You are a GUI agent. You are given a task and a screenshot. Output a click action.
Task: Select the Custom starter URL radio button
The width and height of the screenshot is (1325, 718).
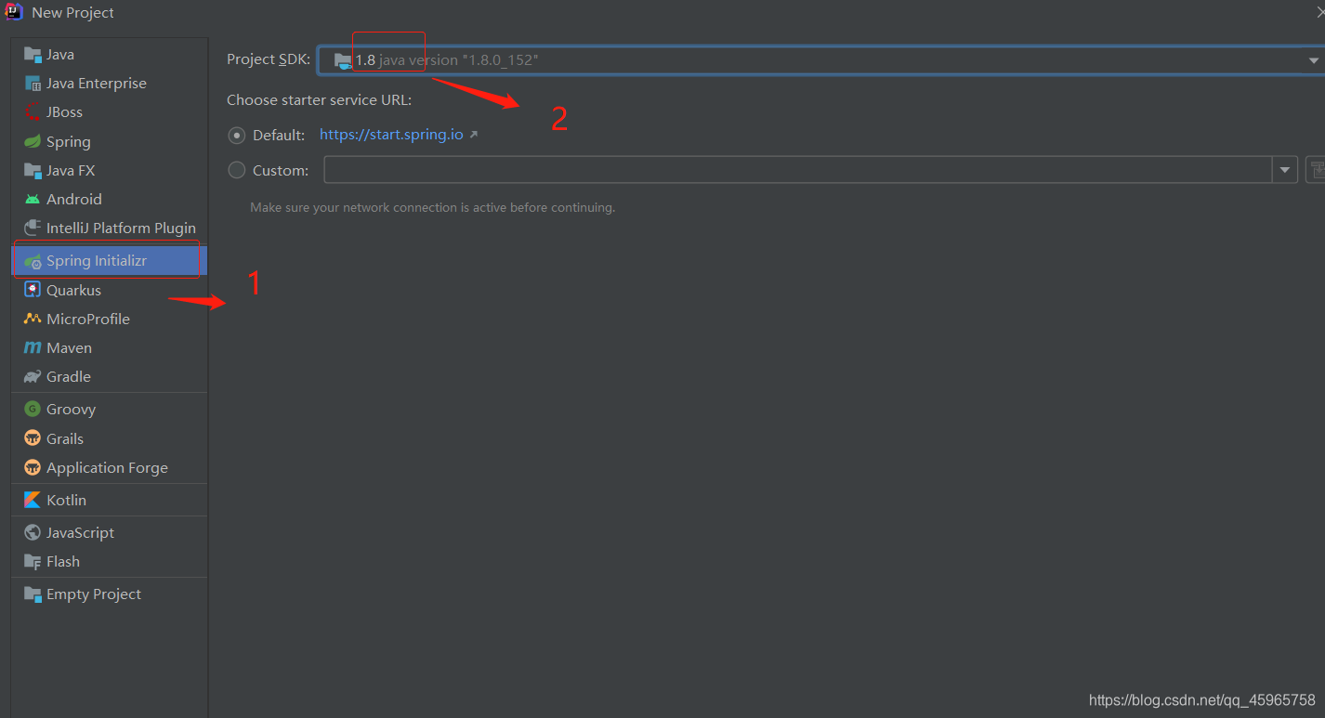pyautogui.click(x=237, y=170)
